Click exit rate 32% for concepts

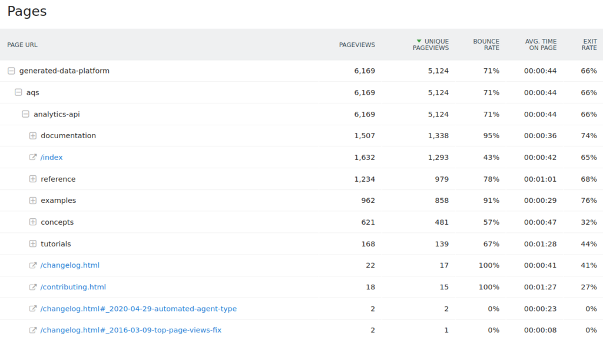pos(589,222)
